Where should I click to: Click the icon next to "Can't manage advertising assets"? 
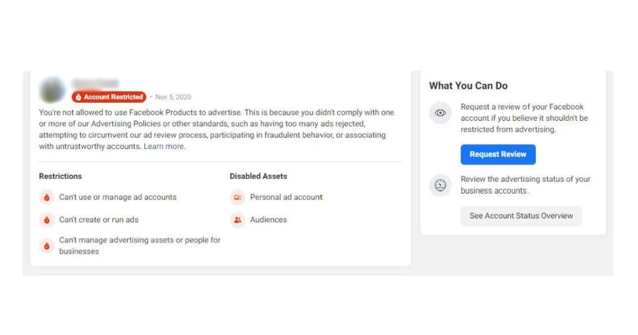point(46,245)
